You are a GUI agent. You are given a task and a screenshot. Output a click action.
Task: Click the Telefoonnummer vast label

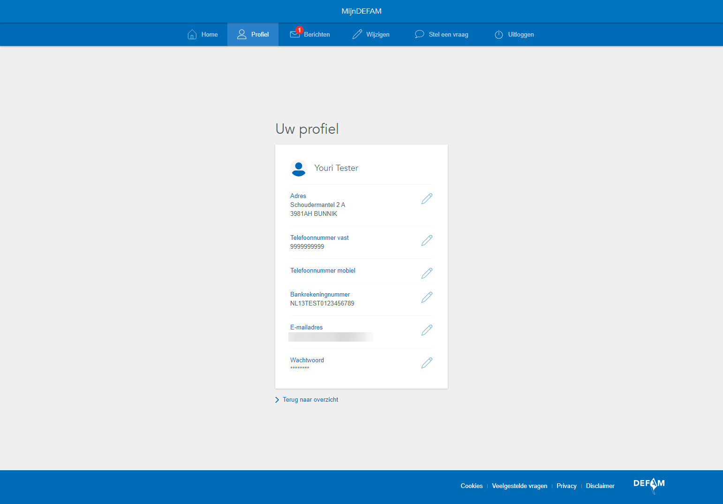coord(319,238)
